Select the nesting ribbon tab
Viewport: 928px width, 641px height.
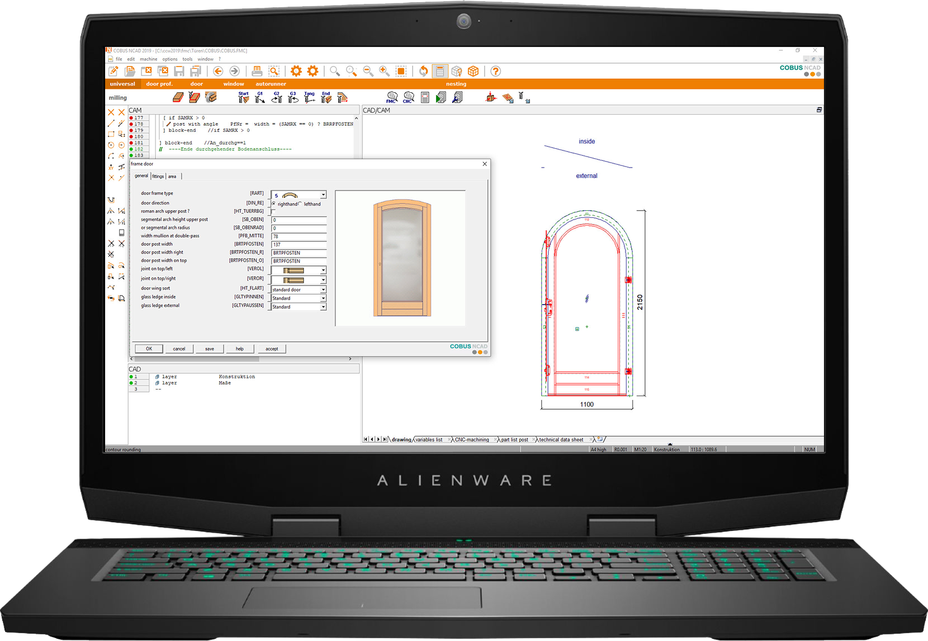coord(456,84)
